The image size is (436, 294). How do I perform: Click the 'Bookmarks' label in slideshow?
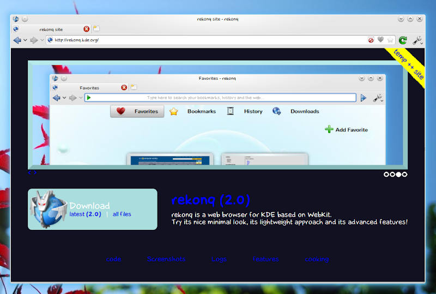tap(202, 111)
